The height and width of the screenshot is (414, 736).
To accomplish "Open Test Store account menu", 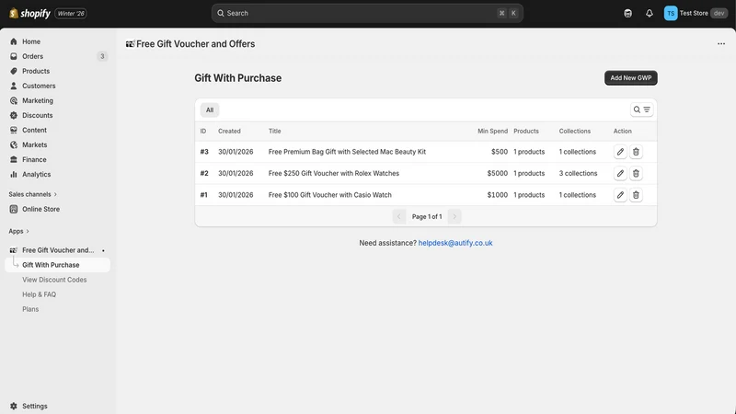I will pos(696,13).
